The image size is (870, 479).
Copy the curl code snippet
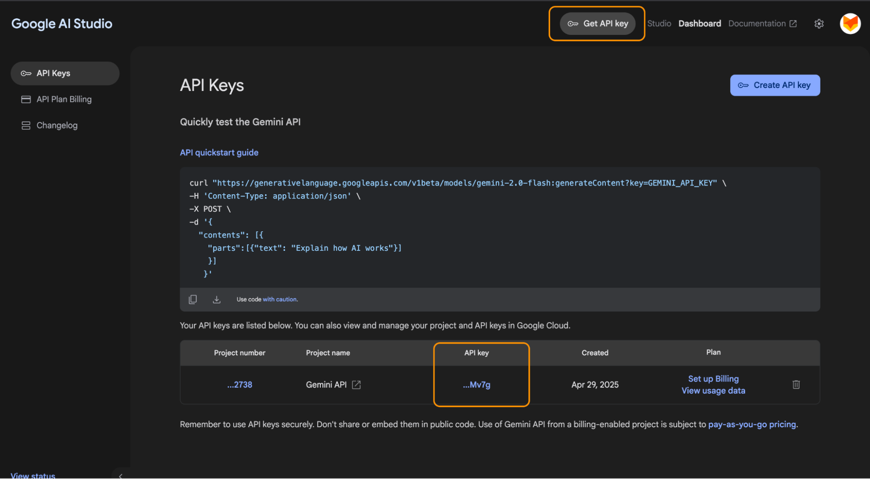[x=193, y=299]
